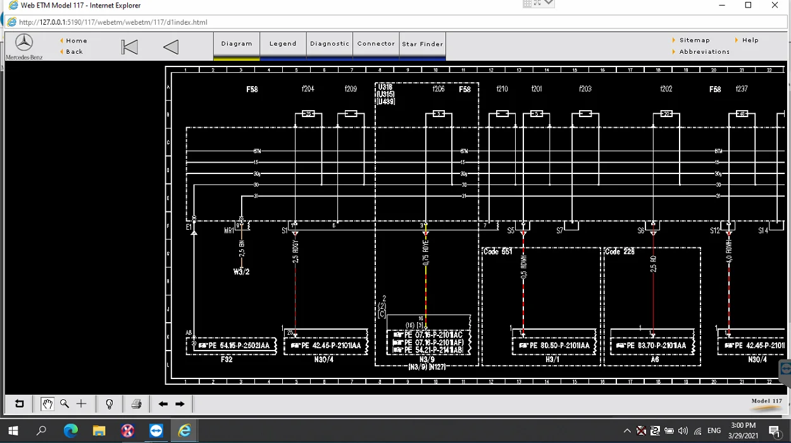This screenshot has height=443, width=791.
Task: Jump to first page with skip-back icon
Action: 130,47
